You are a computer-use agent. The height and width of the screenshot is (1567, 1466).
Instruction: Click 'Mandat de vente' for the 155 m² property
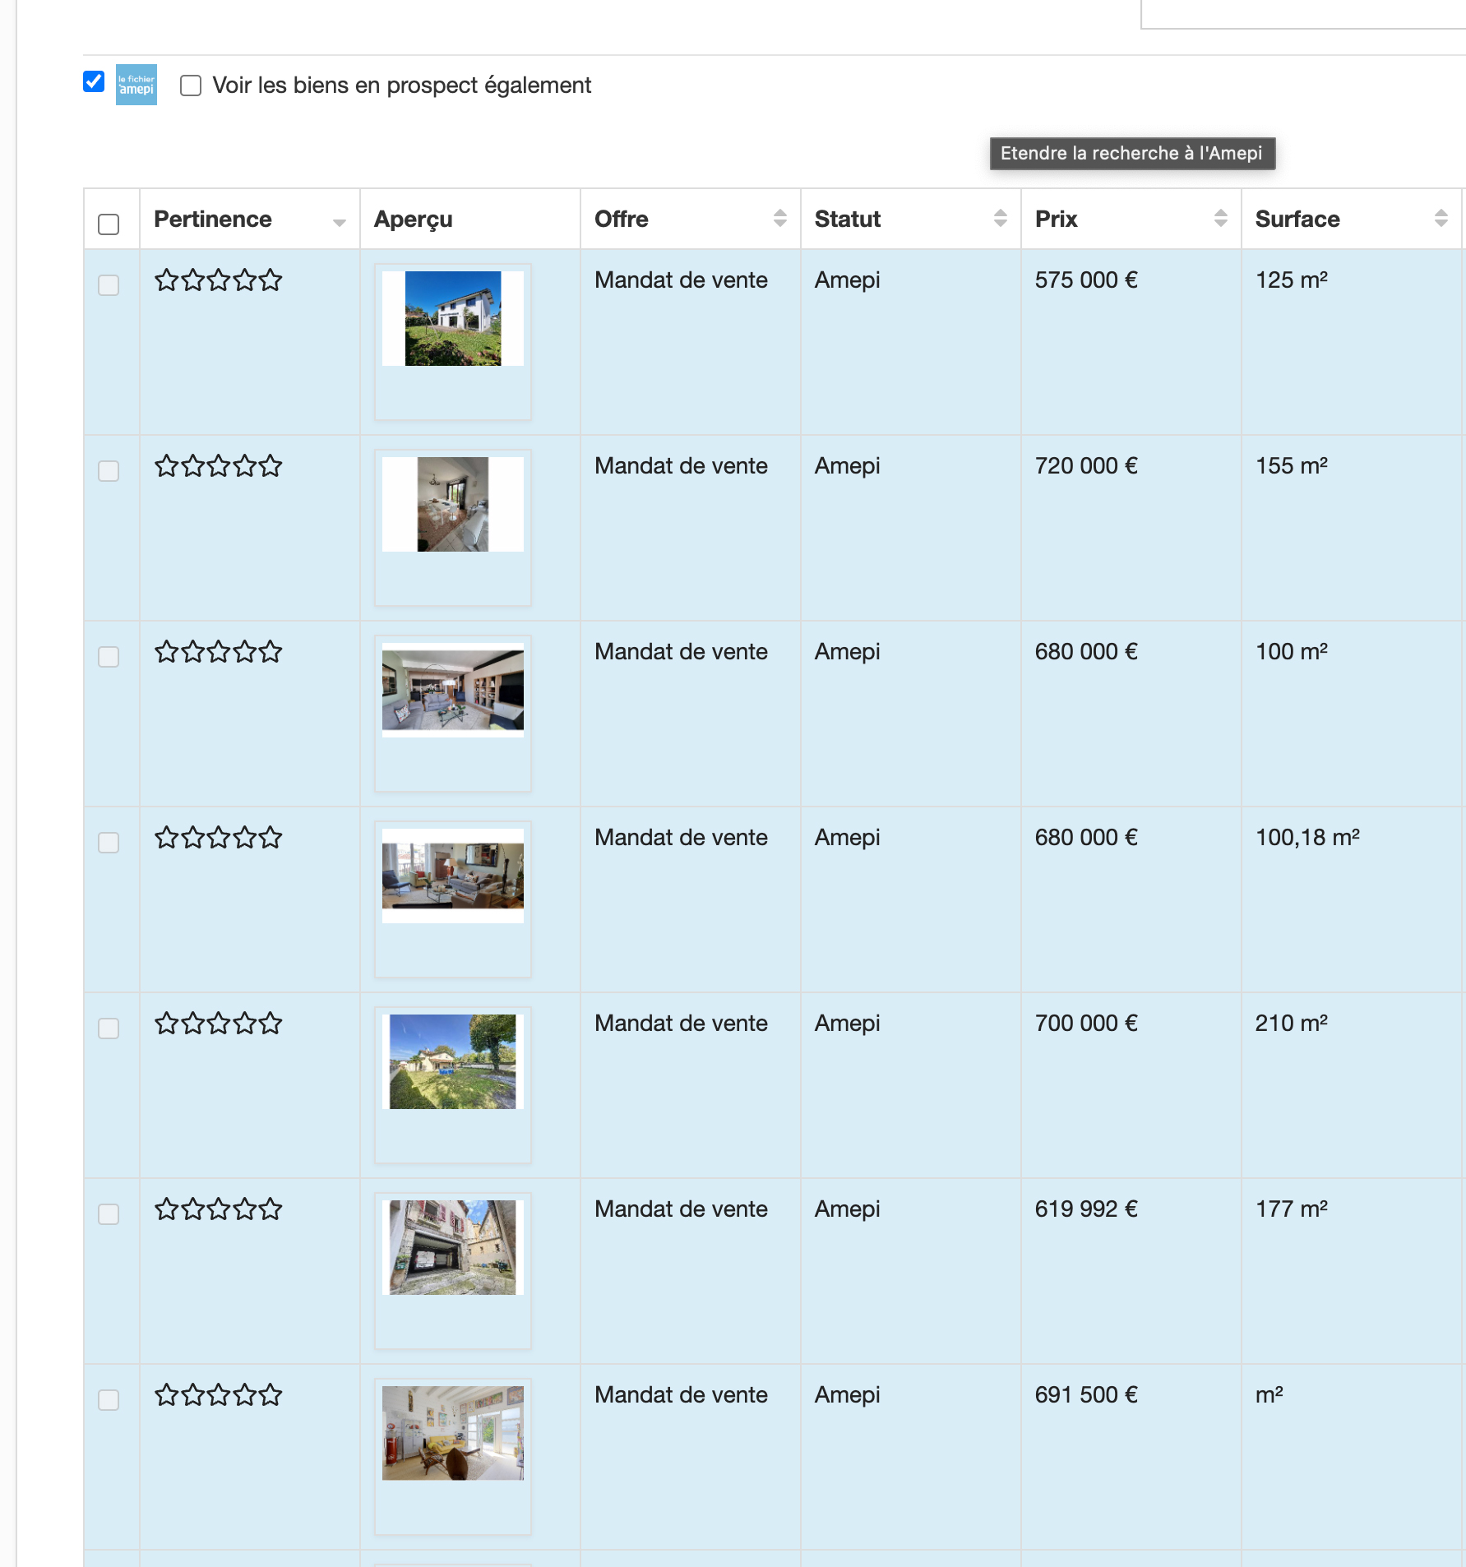681,466
